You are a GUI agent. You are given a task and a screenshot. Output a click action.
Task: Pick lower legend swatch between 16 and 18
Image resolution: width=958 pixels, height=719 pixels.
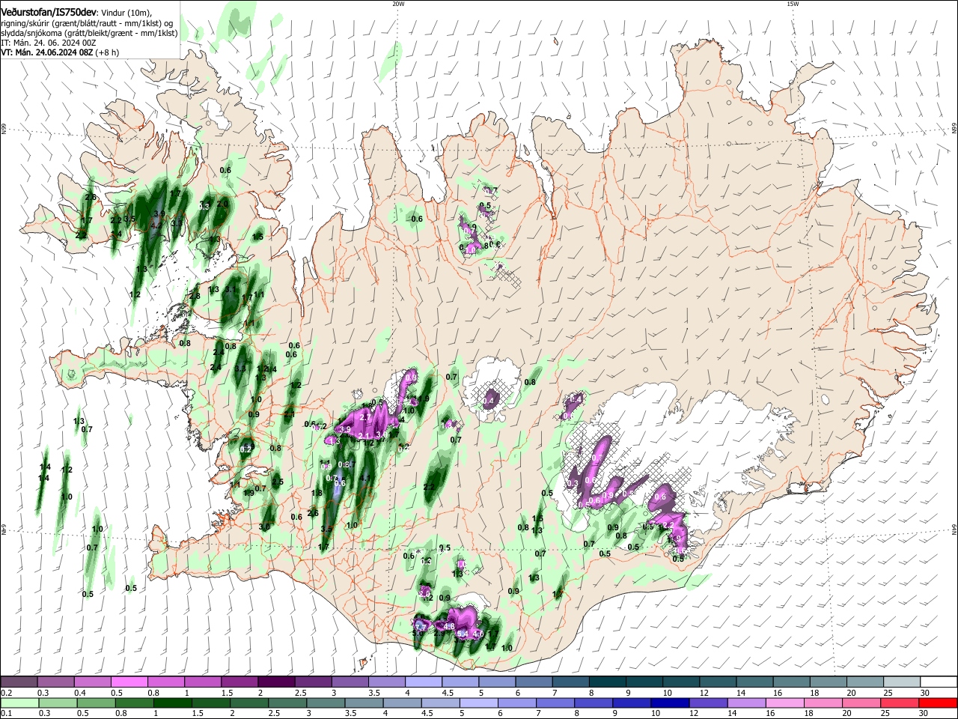pyautogui.click(x=786, y=703)
